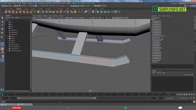Create a polygon pyramid from the shelf
Viewport: 196px width, 110px height.
tap(27, 12)
